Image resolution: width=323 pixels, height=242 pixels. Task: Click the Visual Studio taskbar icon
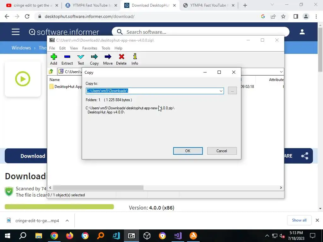[178, 236]
